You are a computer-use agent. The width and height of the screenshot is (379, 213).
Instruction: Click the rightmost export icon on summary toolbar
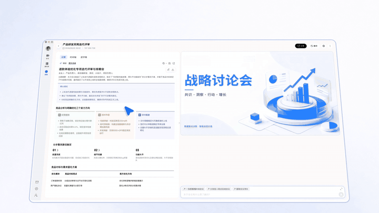(174, 63)
